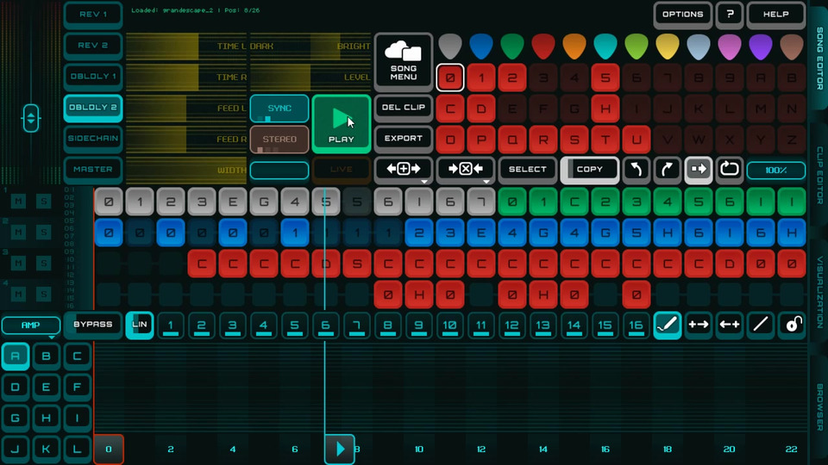This screenshot has height=465, width=828.
Task: Toggle LIN curve mode
Action: coord(140,325)
